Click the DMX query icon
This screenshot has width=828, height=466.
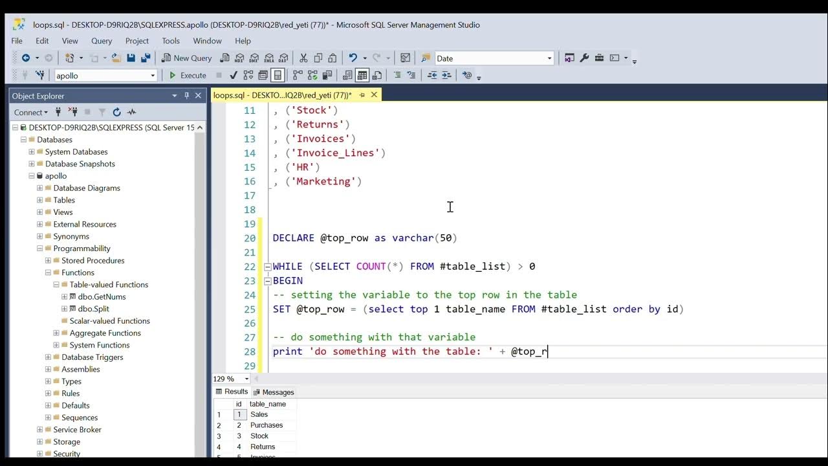coord(254,58)
